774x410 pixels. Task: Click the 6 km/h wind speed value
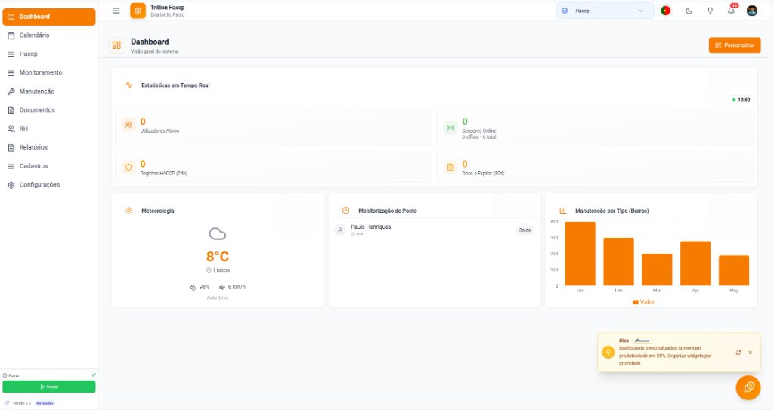pos(237,287)
